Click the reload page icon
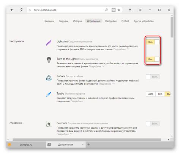 (x=30, y=10)
